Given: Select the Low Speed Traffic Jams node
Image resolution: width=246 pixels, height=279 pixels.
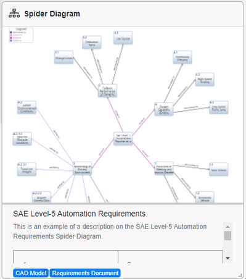Looking at the screenshot, I should [219, 107].
